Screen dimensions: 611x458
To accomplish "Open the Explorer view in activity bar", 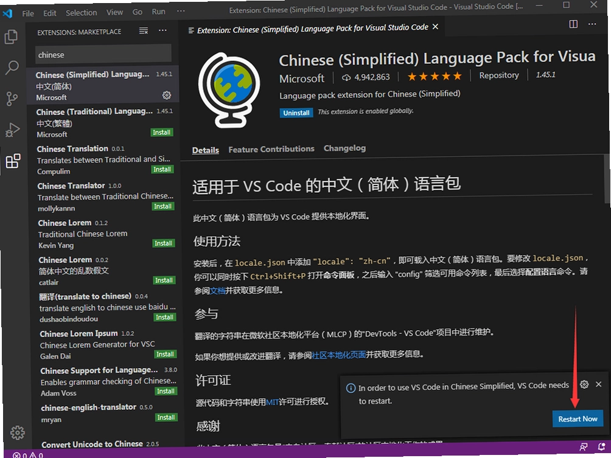I will [x=11, y=37].
